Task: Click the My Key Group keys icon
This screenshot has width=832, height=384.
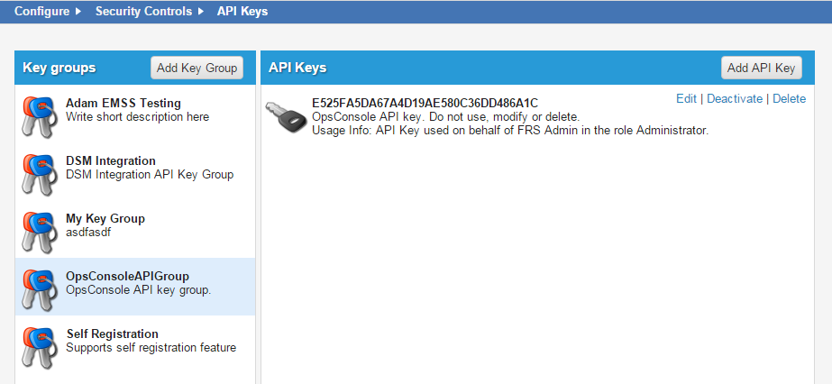Action: [39, 231]
